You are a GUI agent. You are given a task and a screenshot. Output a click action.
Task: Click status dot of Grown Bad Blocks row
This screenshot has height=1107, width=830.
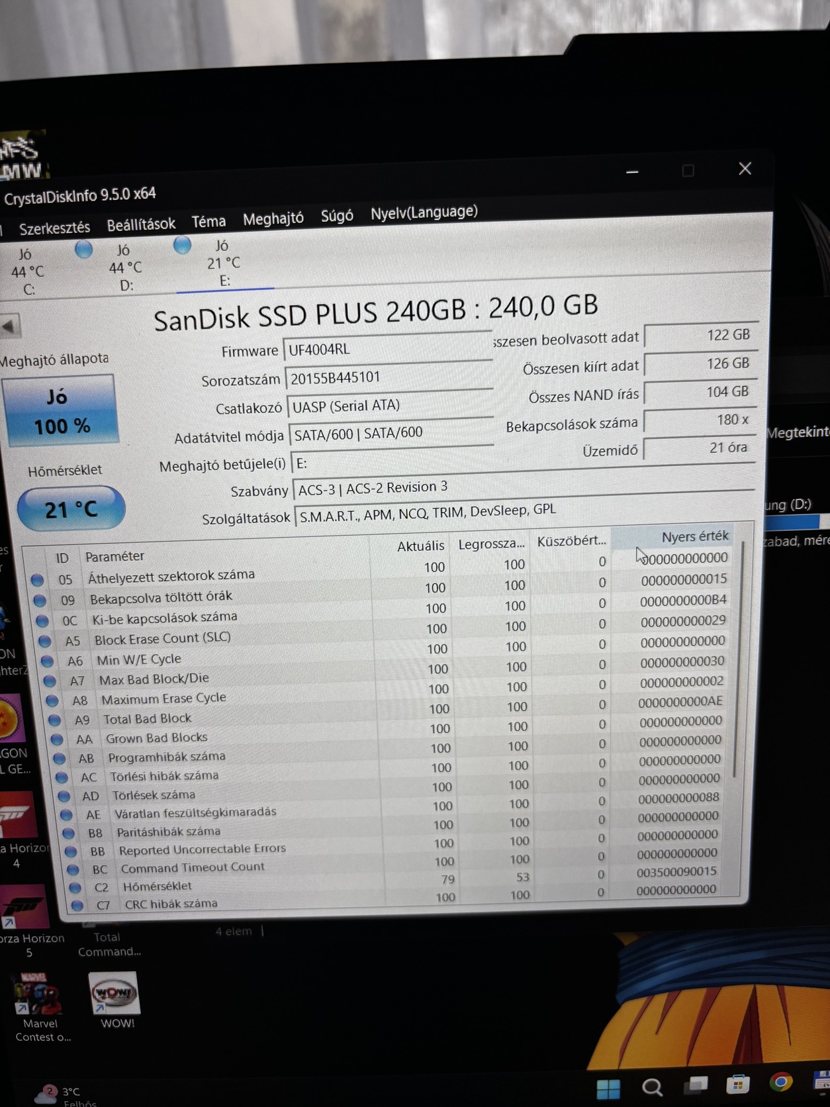click(57, 739)
